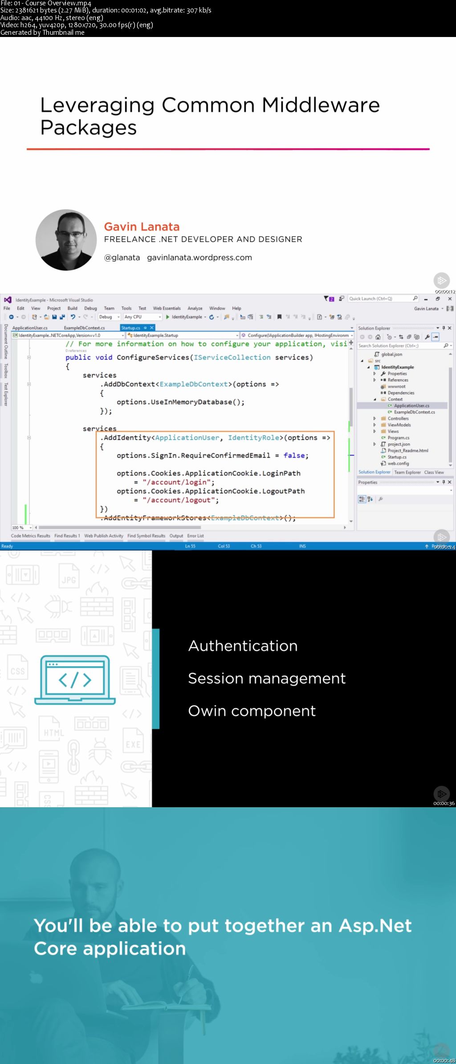Open the Document Outline side tab

click(x=6, y=341)
